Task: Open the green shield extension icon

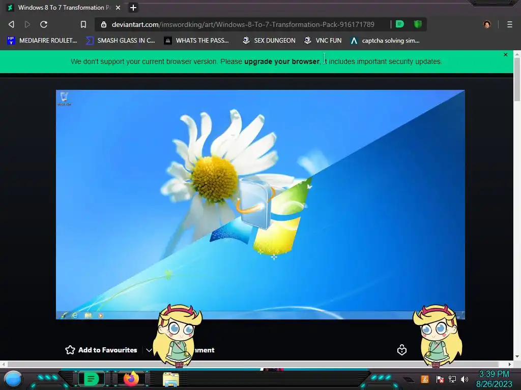Action: coord(418,24)
